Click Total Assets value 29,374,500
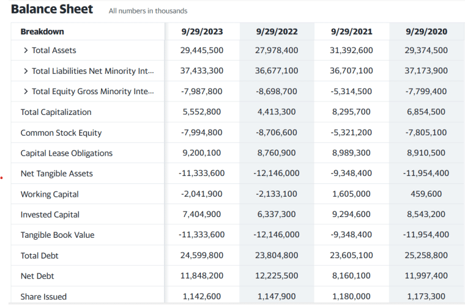Image resolution: width=465 pixels, height=305 pixels. pyautogui.click(x=426, y=50)
